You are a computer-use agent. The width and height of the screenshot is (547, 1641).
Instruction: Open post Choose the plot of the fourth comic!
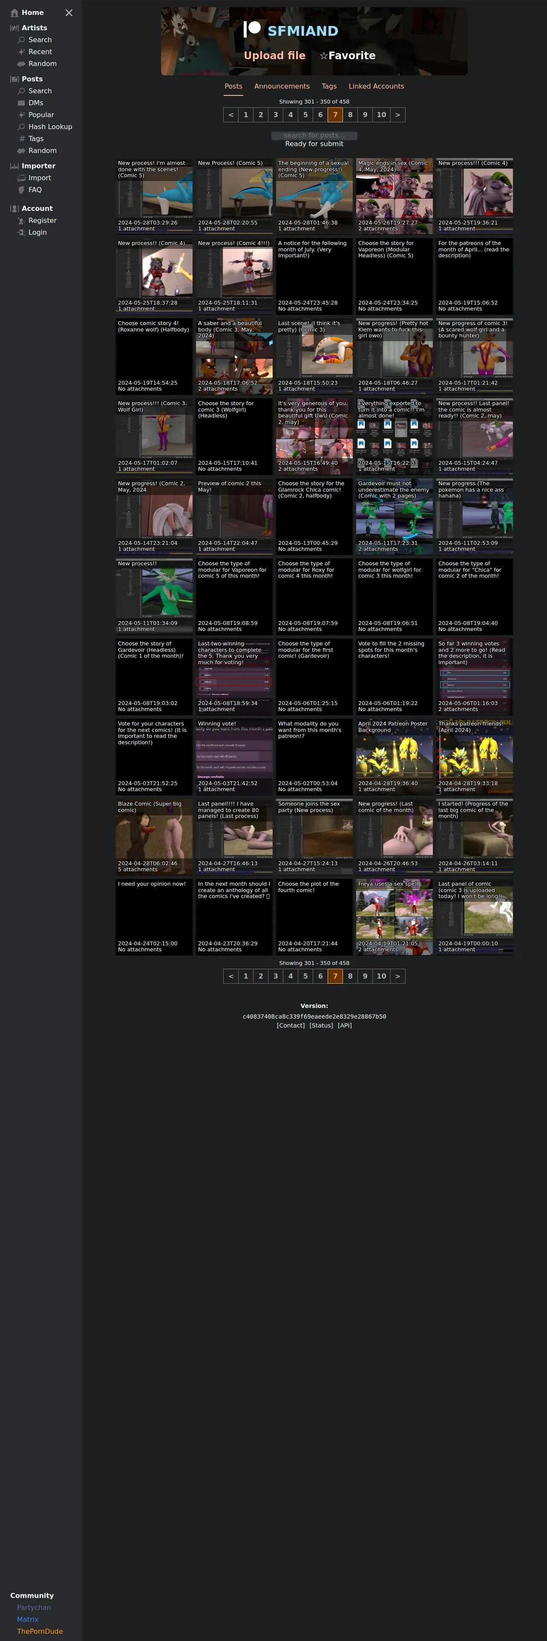click(x=314, y=917)
